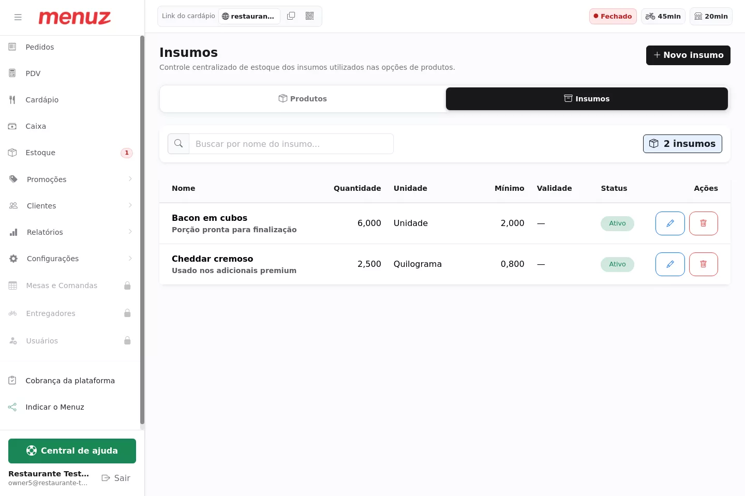Select the Insumos tab
Viewport: 745px width, 496px height.
pyautogui.click(x=587, y=99)
